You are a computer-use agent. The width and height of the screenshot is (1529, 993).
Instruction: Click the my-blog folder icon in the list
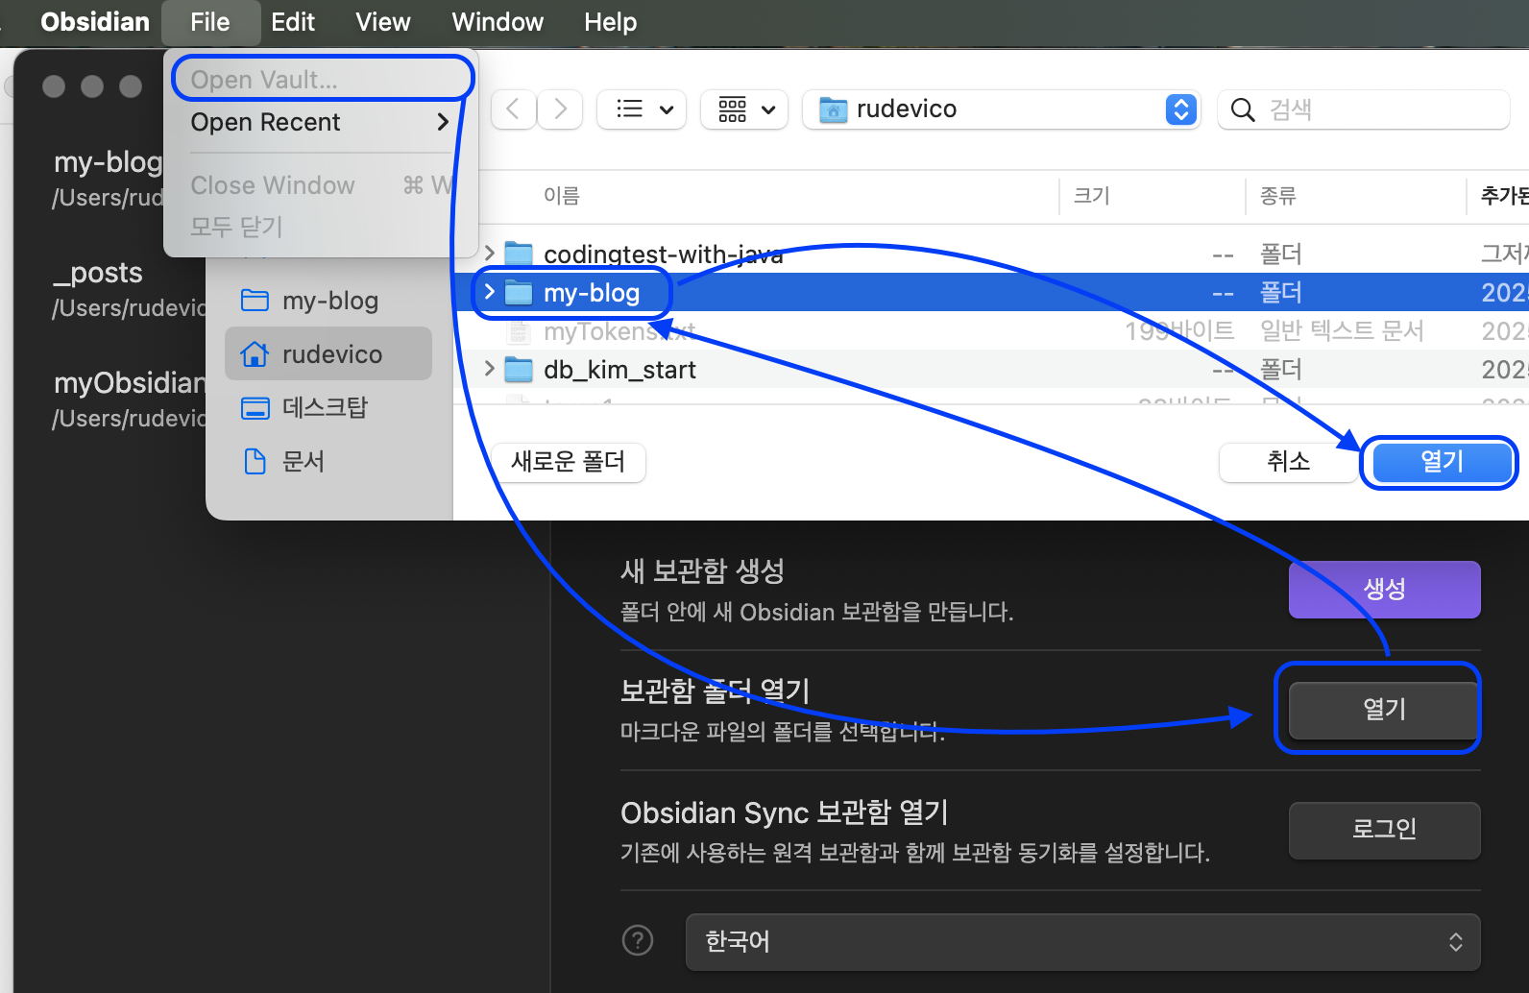[x=519, y=292]
